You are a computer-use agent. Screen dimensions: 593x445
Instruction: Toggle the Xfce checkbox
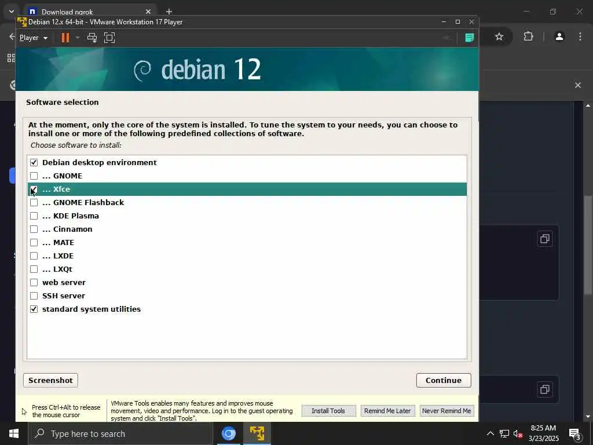click(34, 189)
